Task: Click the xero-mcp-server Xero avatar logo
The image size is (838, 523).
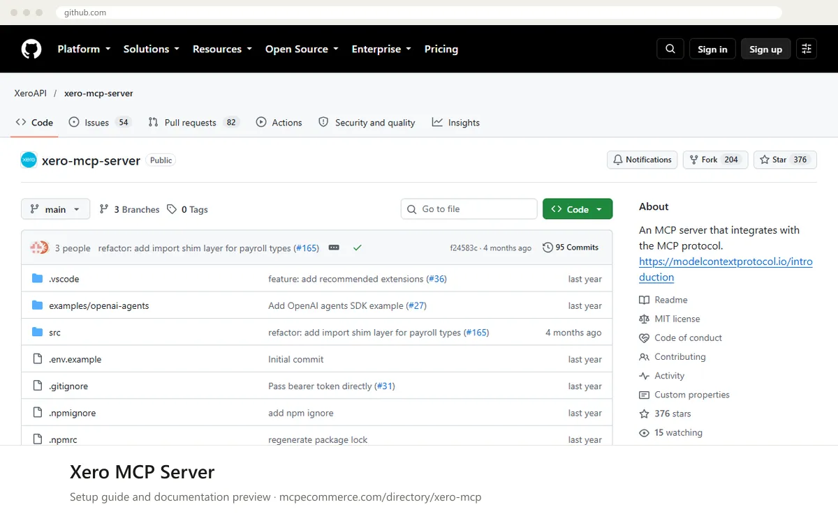Action: tap(29, 160)
